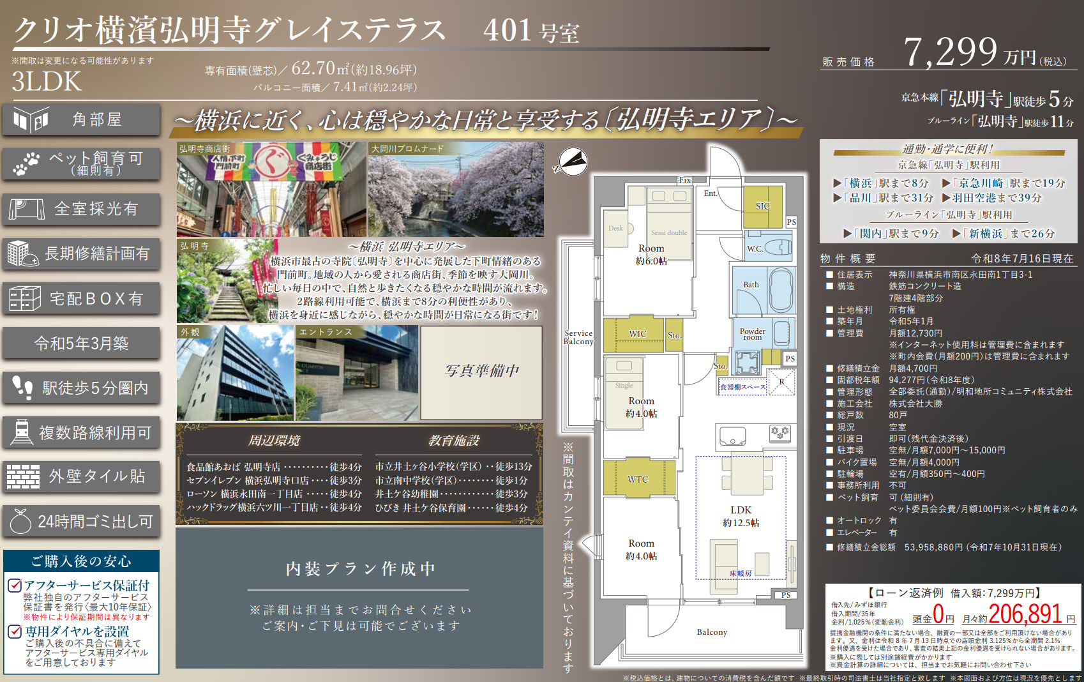Image resolution: width=1084 pixels, height=682 pixels.
Task: Click the 物件概要 section heading
Action: 848,259
